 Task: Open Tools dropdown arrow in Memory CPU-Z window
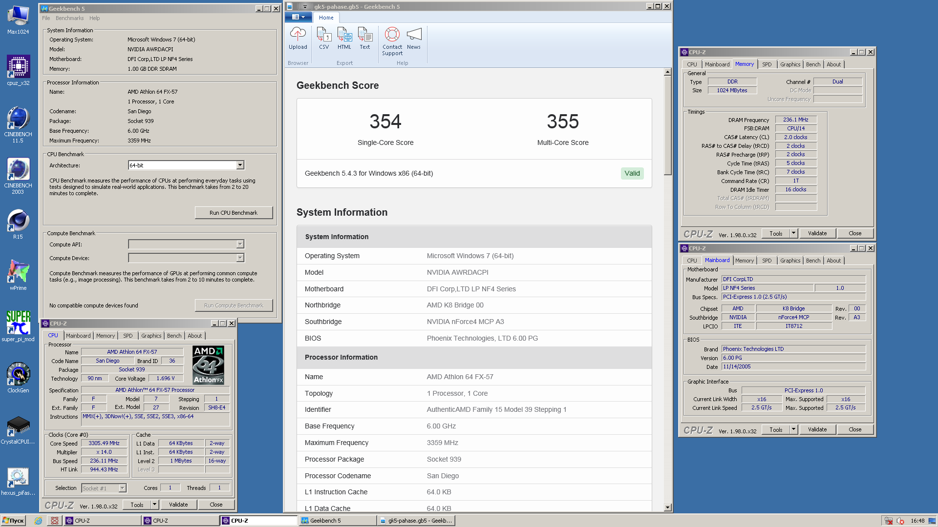pyautogui.click(x=794, y=233)
